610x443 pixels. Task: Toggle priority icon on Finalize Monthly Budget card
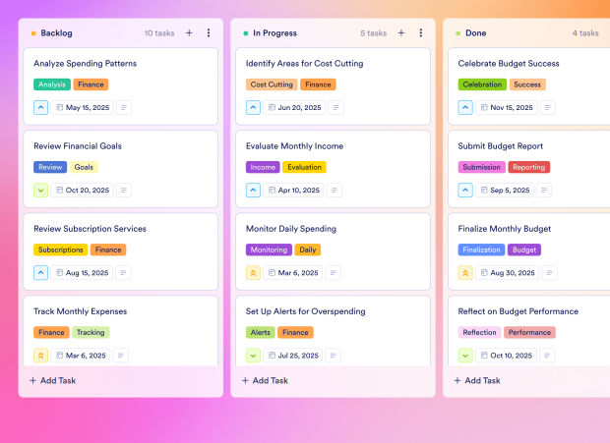tap(465, 272)
